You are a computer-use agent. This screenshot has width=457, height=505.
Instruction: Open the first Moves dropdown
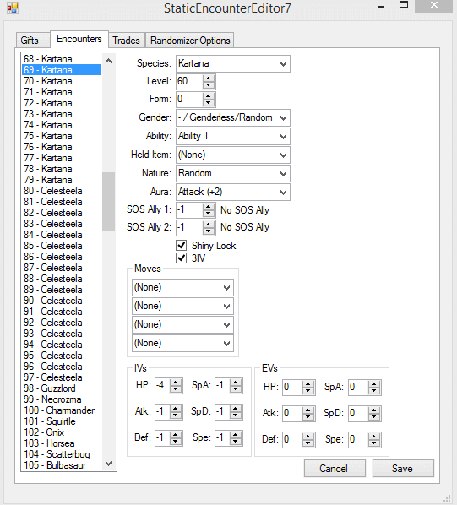pos(182,287)
